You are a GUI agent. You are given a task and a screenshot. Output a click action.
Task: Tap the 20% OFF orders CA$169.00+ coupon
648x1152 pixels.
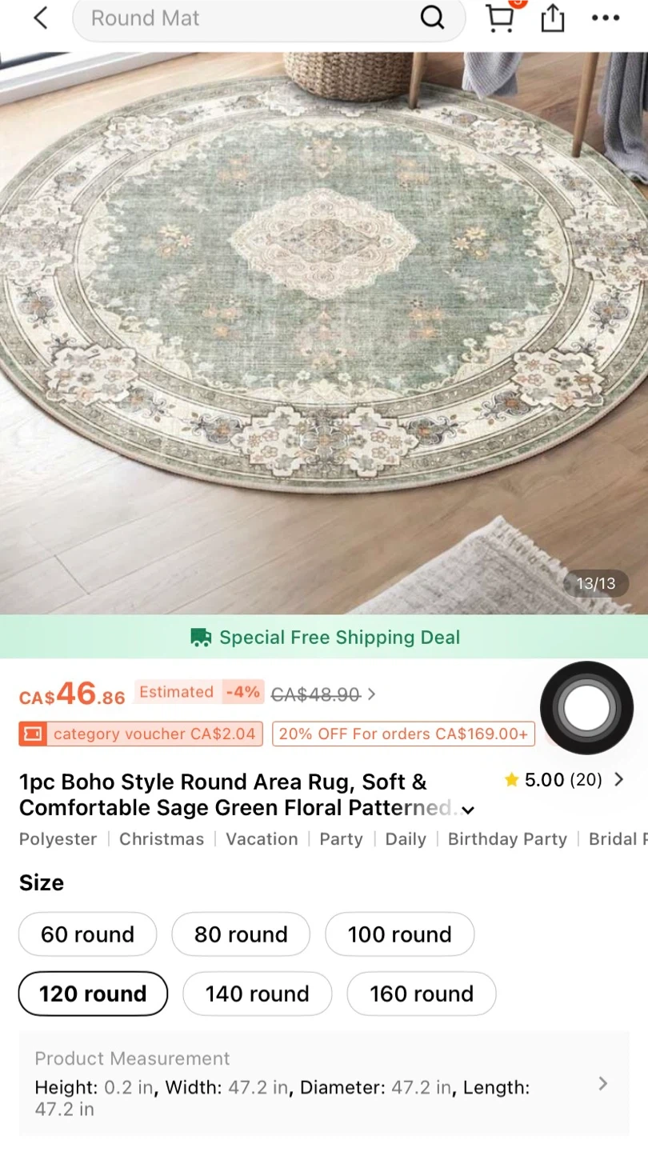pyautogui.click(x=403, y=734)
